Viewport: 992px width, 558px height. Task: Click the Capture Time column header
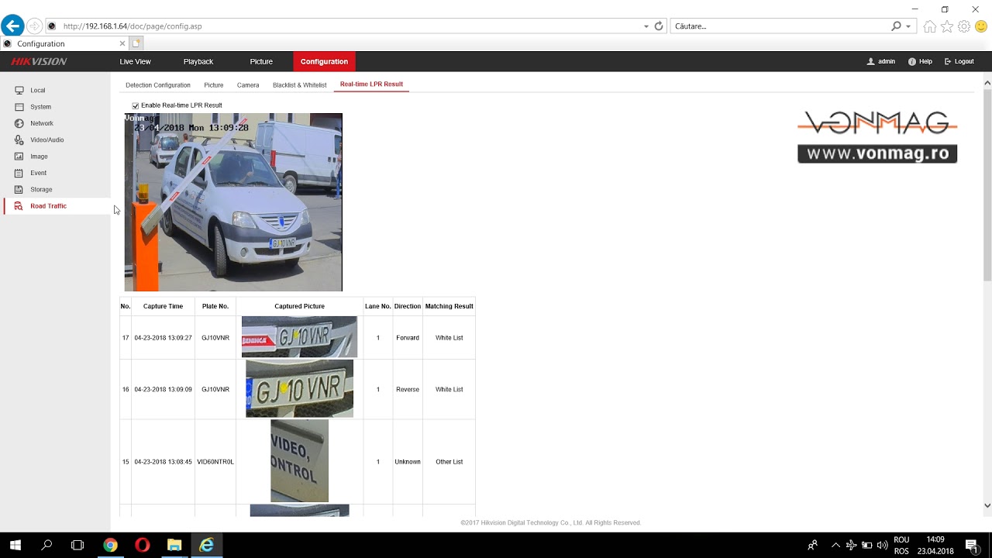click(x=163, y=306)
